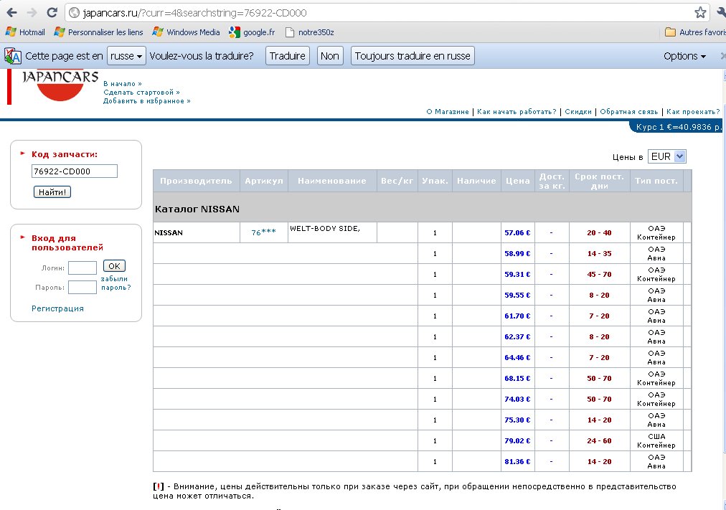The image size is (726, 510).
Task: Reload the page with refresh icon
Action: (x=52, y=12)
